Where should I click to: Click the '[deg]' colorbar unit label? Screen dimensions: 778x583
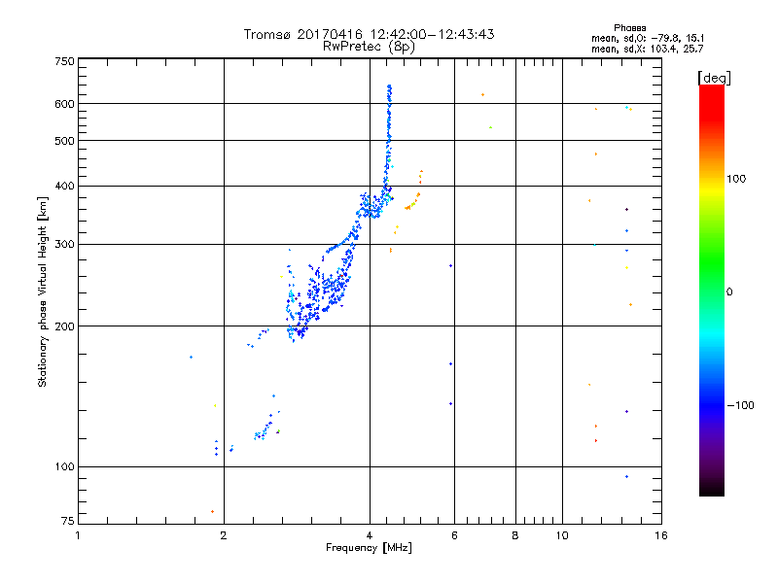[x=714, y=78]
